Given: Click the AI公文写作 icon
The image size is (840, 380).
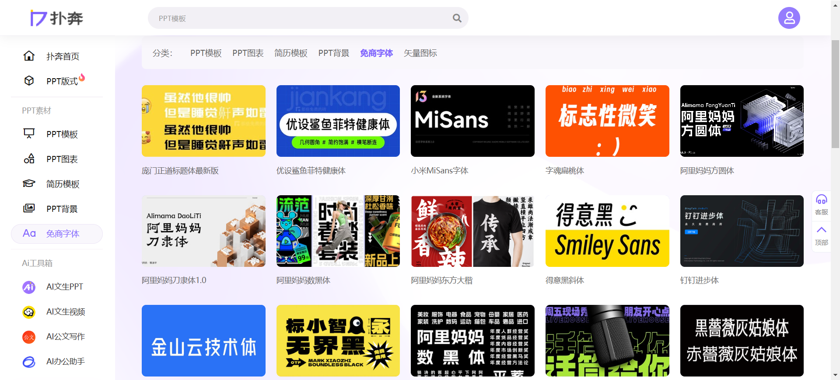Looking at the screenshot, I should tap(29, 337).
